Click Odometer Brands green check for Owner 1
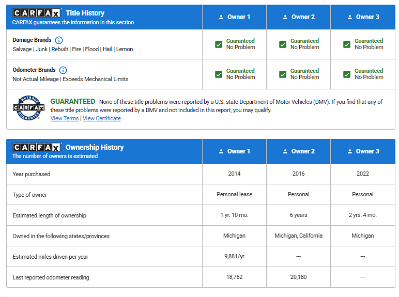The width and height of the screenshot is (399, 297). coord(219,74)
